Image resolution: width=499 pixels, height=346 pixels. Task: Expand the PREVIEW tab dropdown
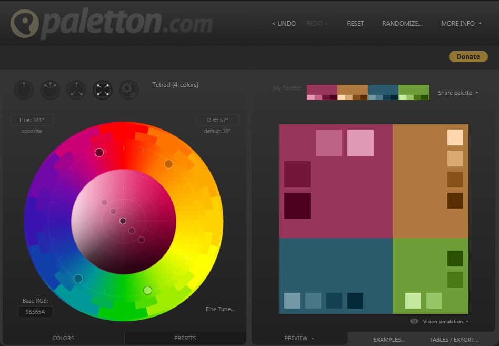point(299,338)
